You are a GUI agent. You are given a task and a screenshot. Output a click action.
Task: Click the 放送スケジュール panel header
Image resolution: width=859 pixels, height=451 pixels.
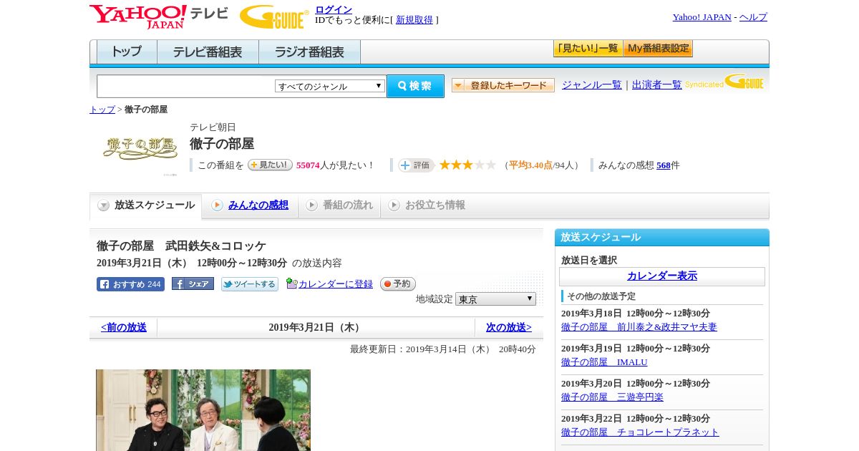tap(662, 238)
